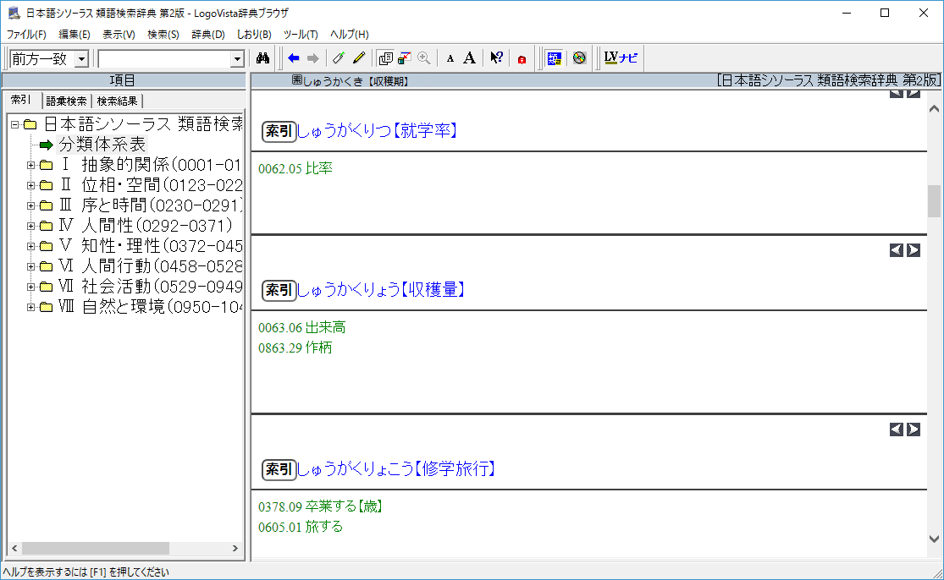Image resolution: width=944 pixels, height=580 pixels.
Task: Click the window link arrow icon
Action: 405,58
